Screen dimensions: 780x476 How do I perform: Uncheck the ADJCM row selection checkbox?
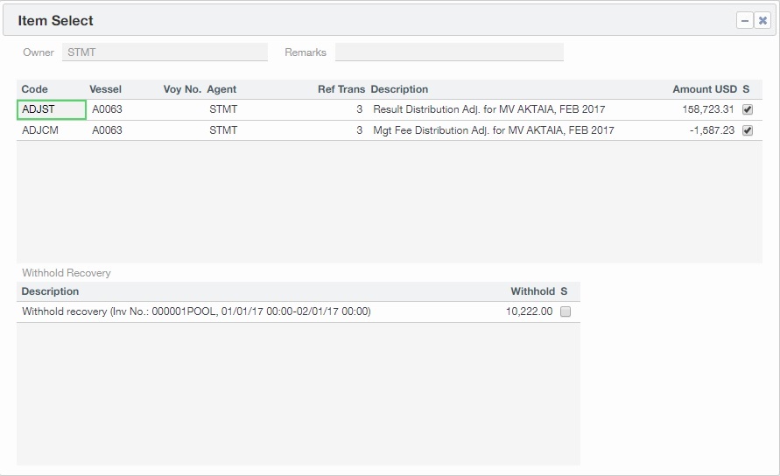click(x=748, y=130)
